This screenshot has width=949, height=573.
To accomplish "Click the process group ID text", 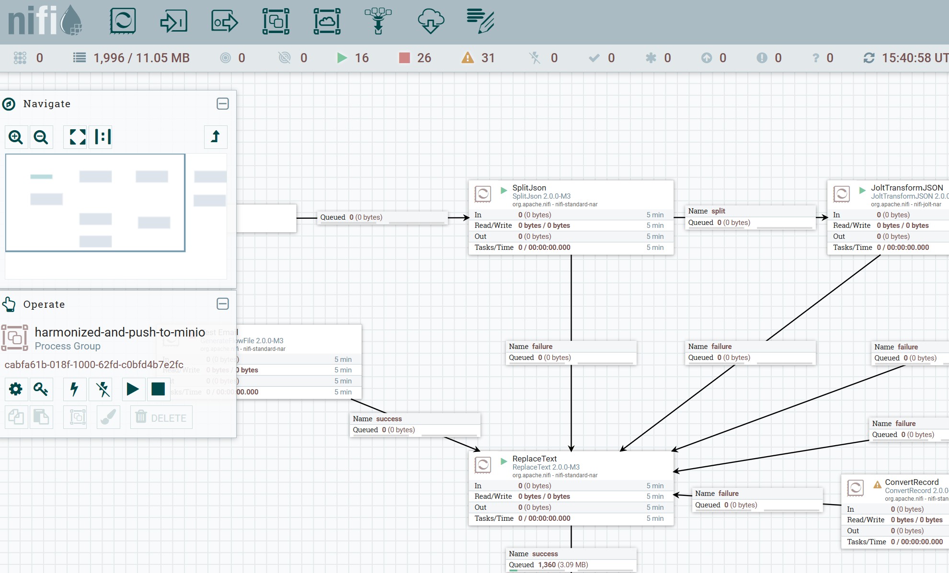I will pyautogui.click(x=94, y=365).
